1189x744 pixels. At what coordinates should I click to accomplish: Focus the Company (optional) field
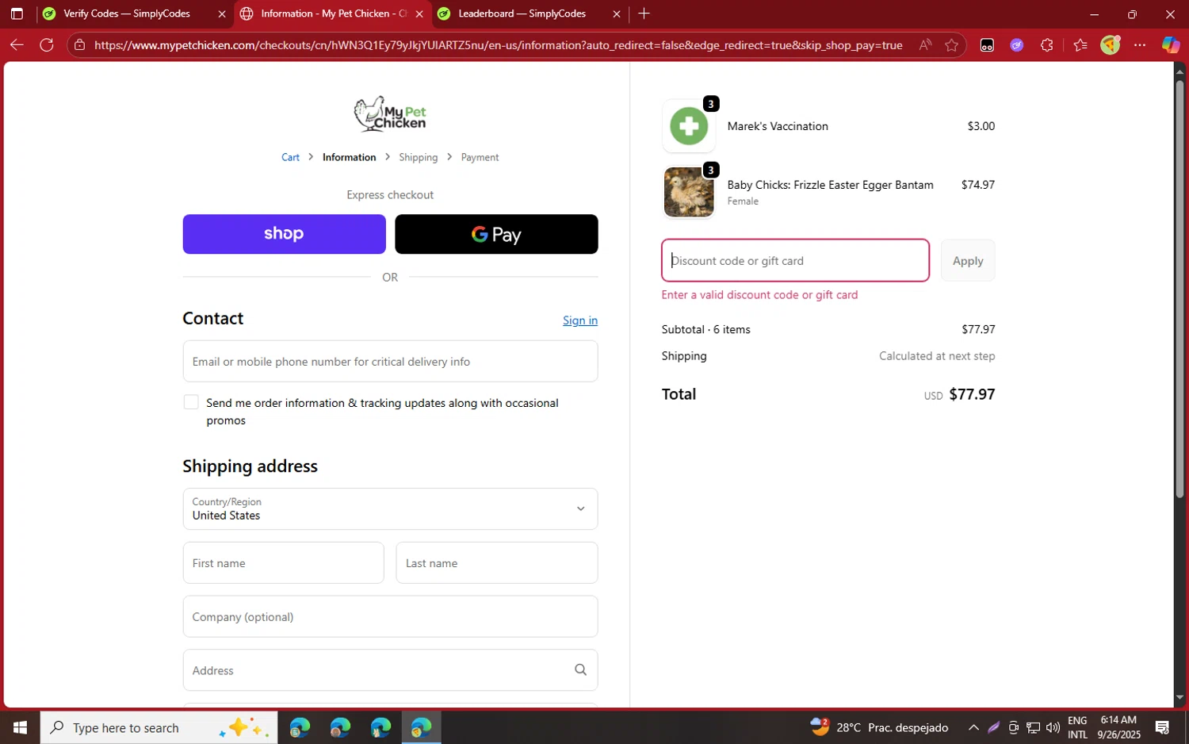click(x=390, y=616)
